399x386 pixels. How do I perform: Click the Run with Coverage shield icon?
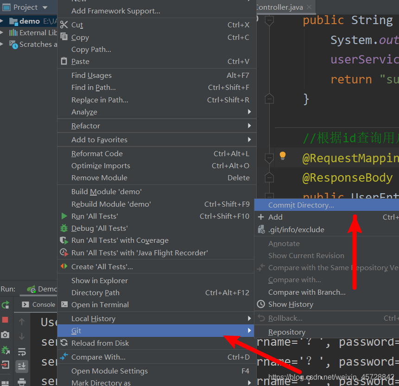pos(64,240)
